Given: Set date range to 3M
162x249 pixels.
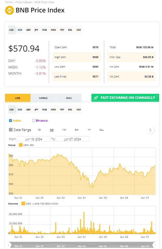Looking at the screenshot, I should (x=76, y=130).
